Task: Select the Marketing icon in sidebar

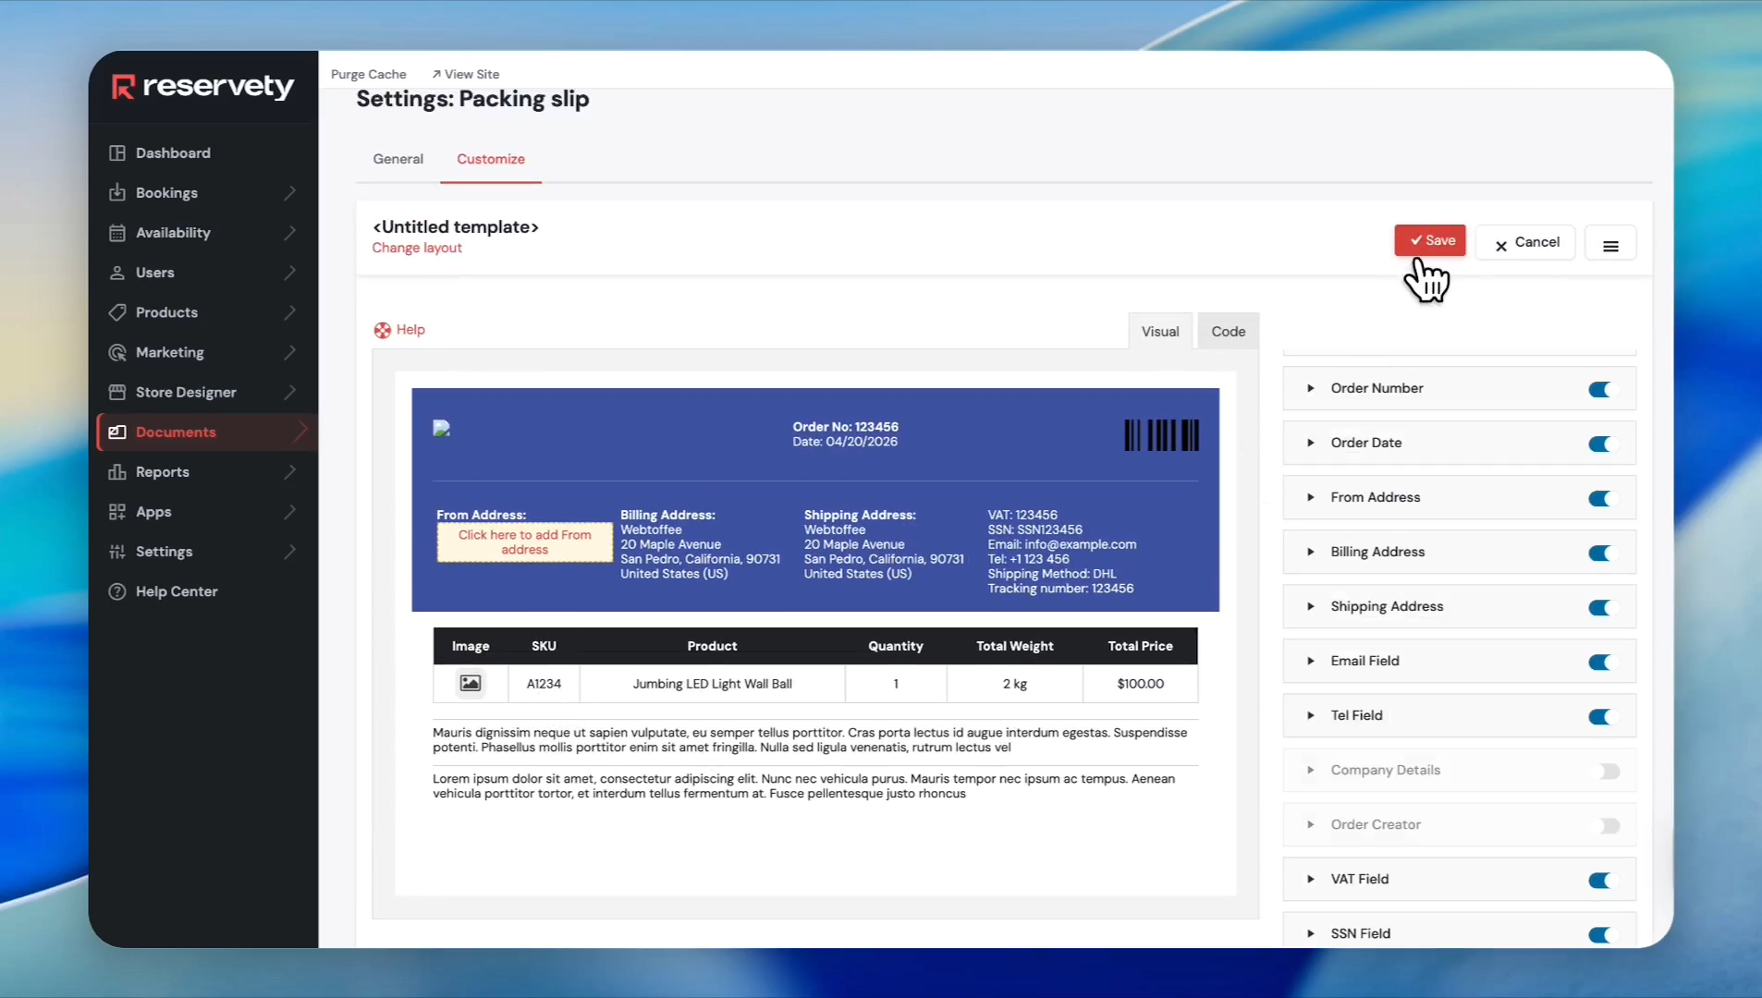Action: coord(117,353)
